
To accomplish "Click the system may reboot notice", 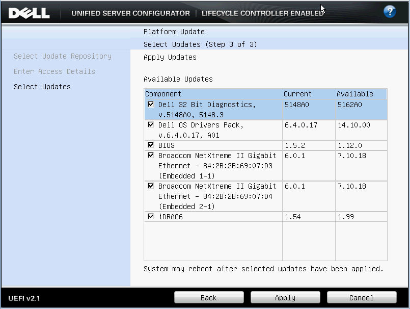I will [263, 269].
